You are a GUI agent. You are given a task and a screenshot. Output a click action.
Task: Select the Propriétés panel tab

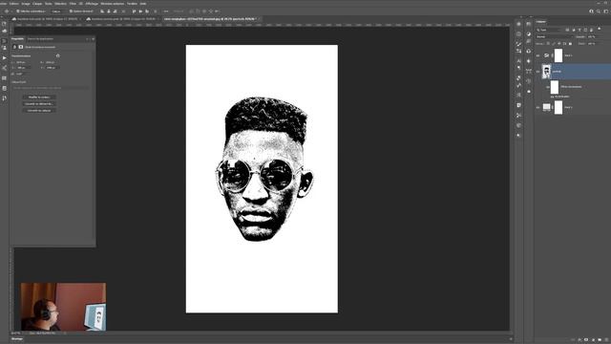[x=17, y=38]
